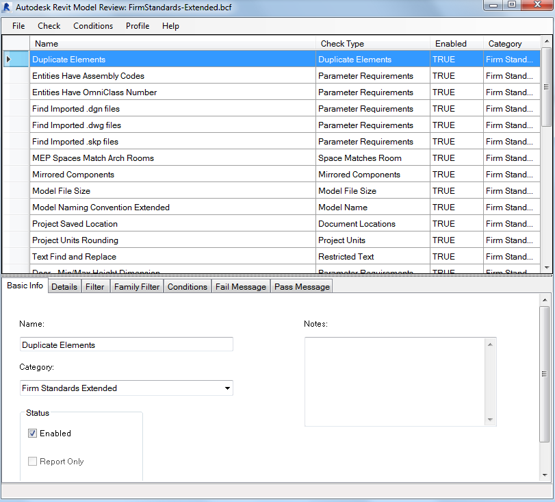Open the Conditions tab in lower panel
Image resolution: width=555 pixels, height=502 pixels.
pos(188,286)
